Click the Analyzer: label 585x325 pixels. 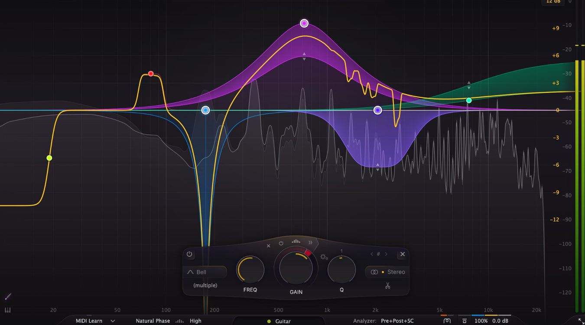point(365,321)
